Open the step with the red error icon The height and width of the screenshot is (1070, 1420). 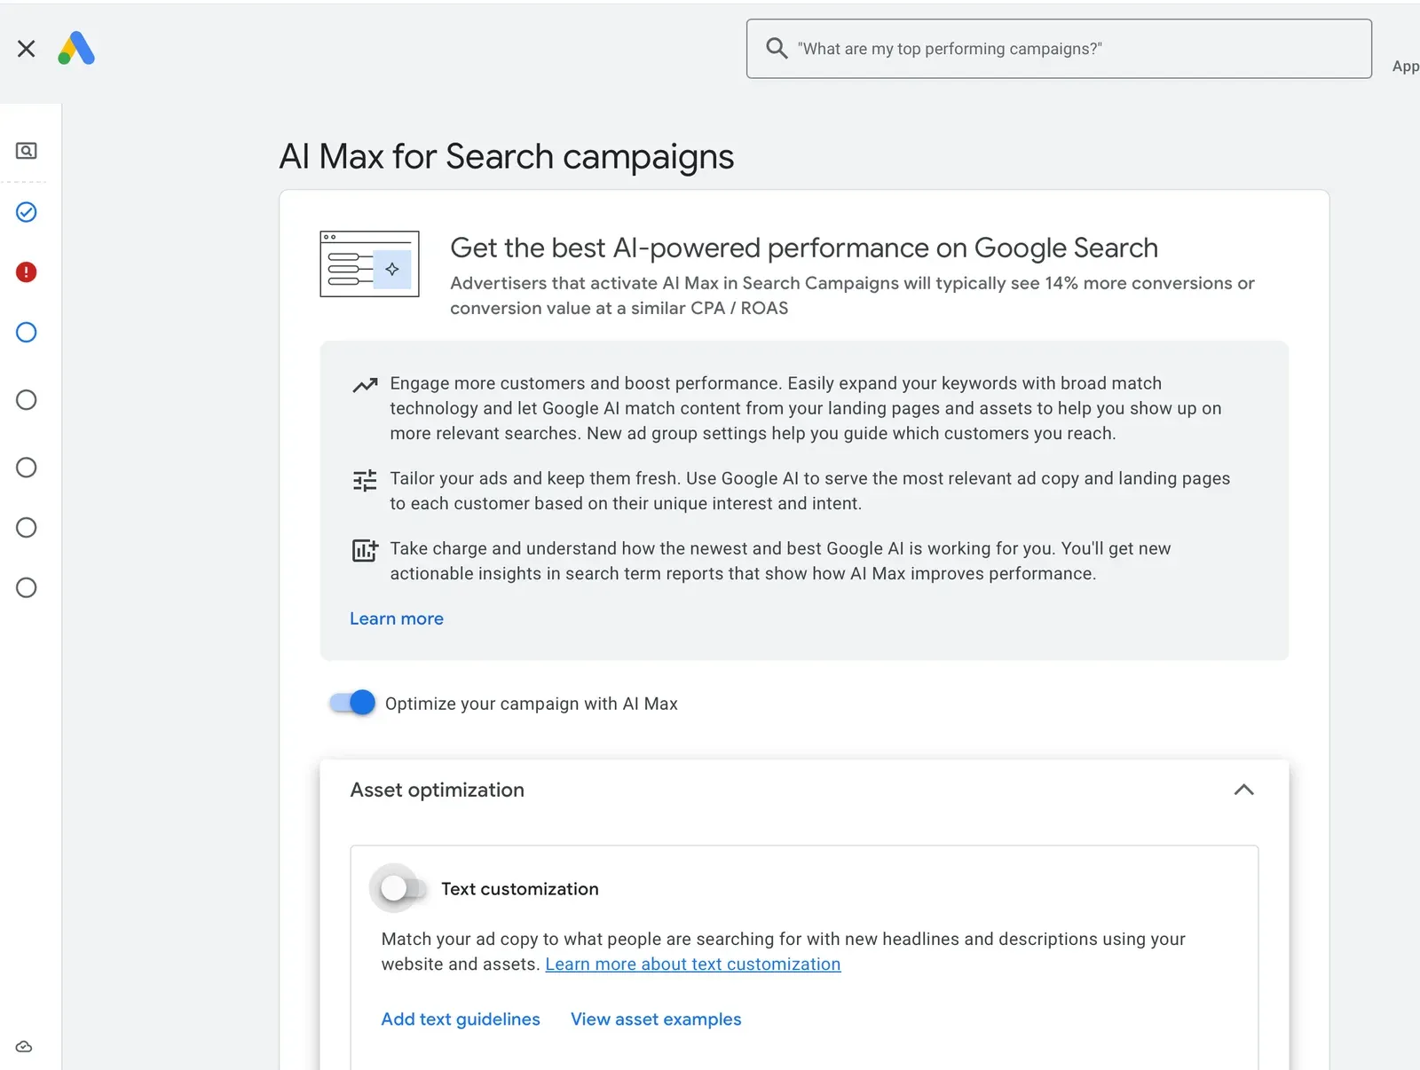tap(27, 272)
